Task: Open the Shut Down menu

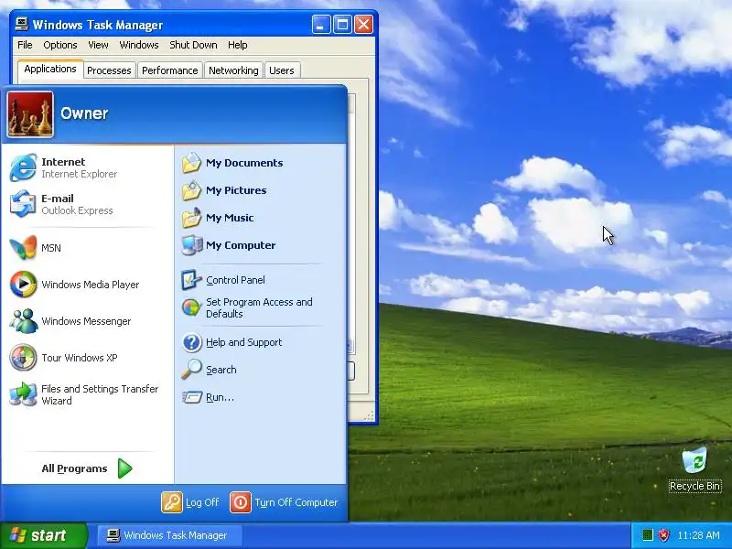Action: [193, 45]
